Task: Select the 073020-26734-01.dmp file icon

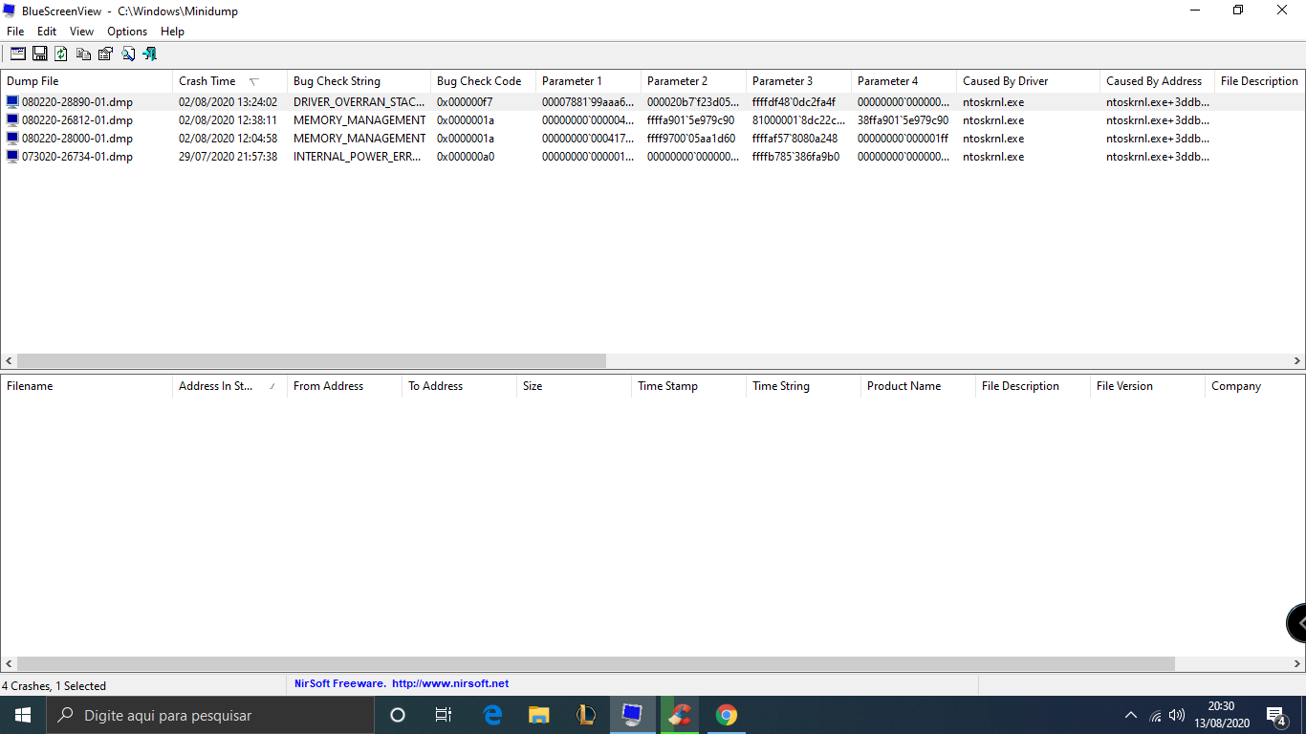Action: [x=12, y=157]
